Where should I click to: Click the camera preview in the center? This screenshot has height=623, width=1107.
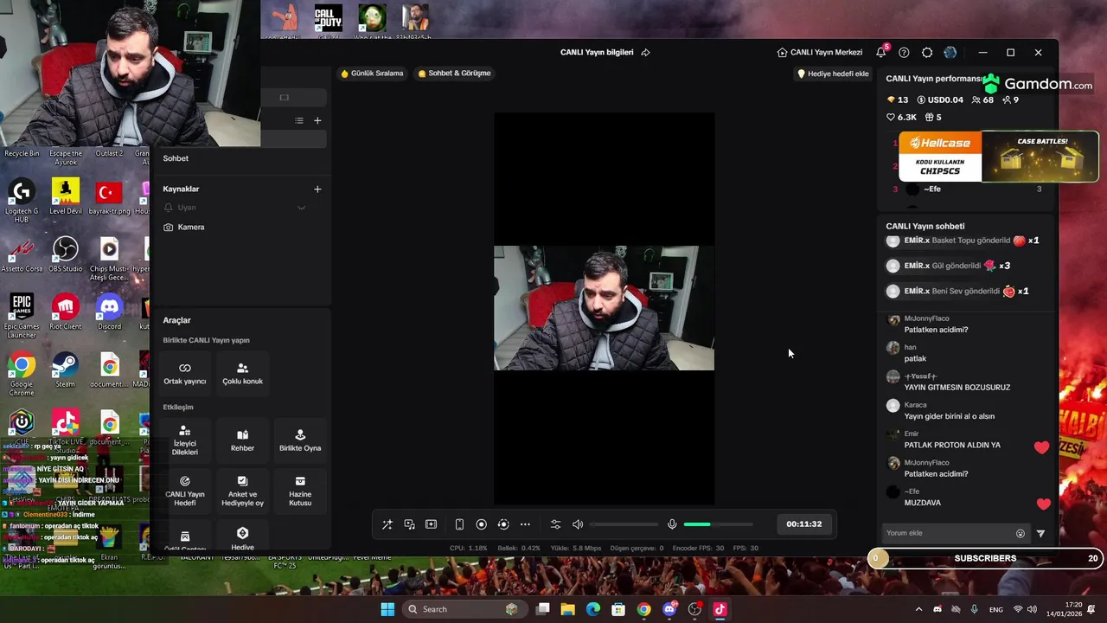point(604,308)
